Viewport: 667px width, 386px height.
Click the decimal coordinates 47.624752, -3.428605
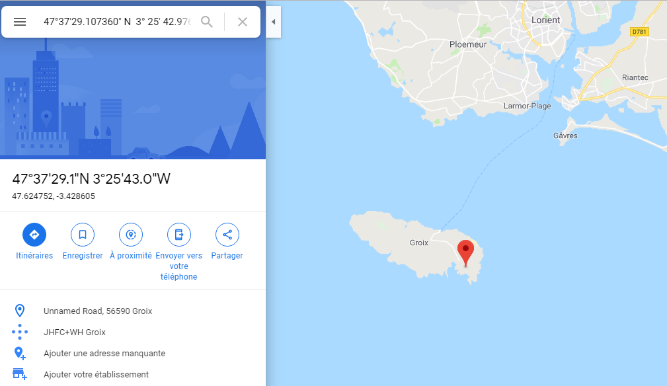(54, 196)
